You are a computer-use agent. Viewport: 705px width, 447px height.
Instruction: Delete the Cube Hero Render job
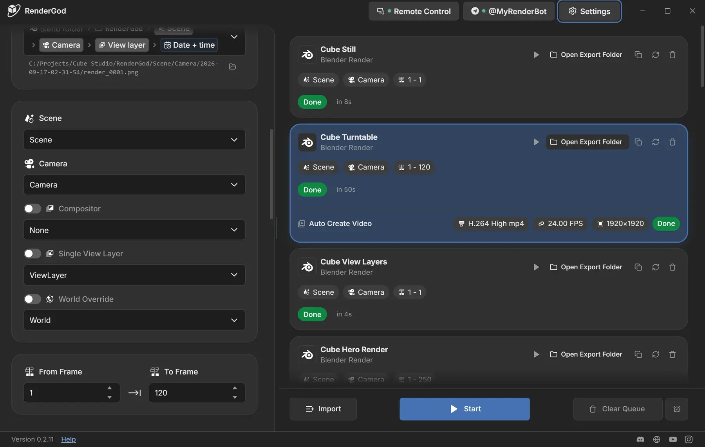tap(672, 355)
